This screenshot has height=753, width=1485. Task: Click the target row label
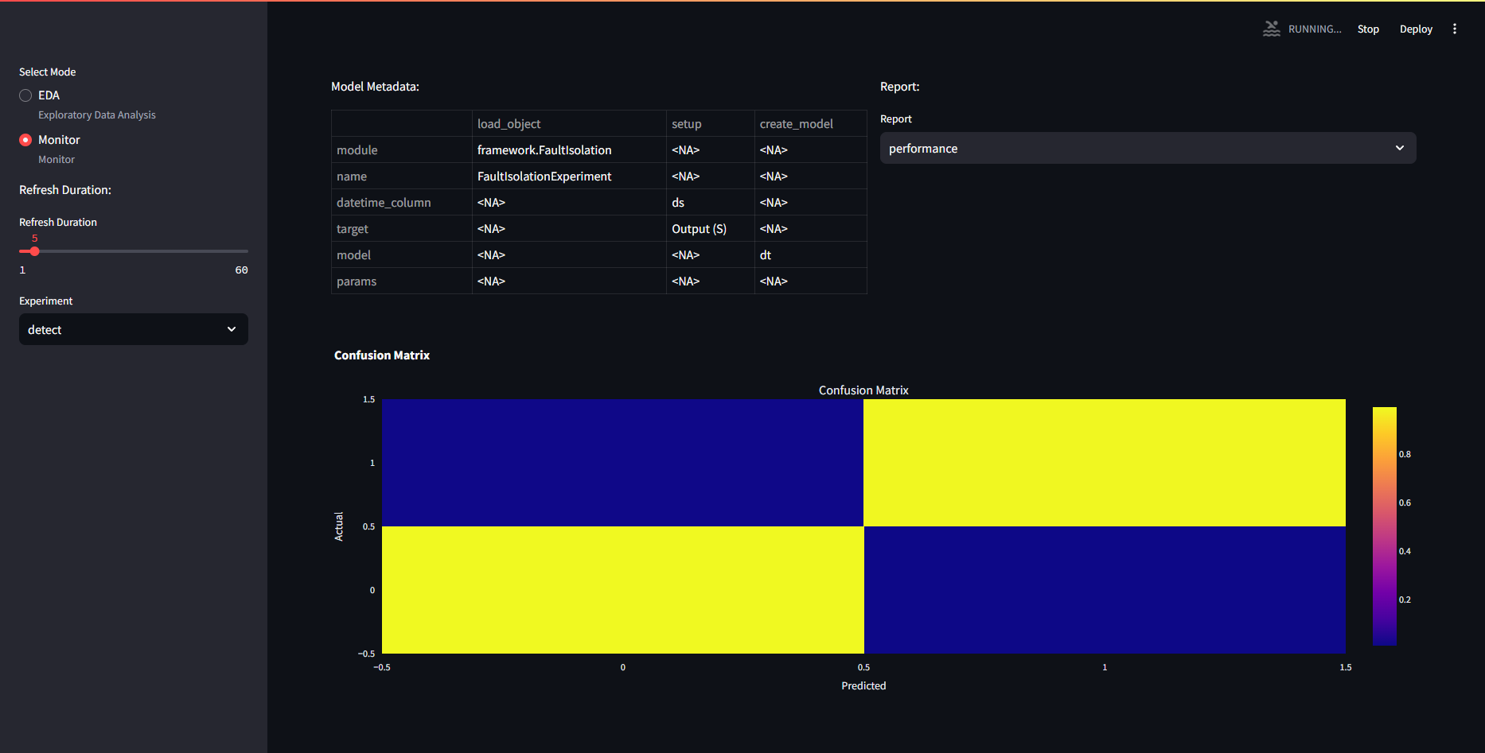coord(402,228)
